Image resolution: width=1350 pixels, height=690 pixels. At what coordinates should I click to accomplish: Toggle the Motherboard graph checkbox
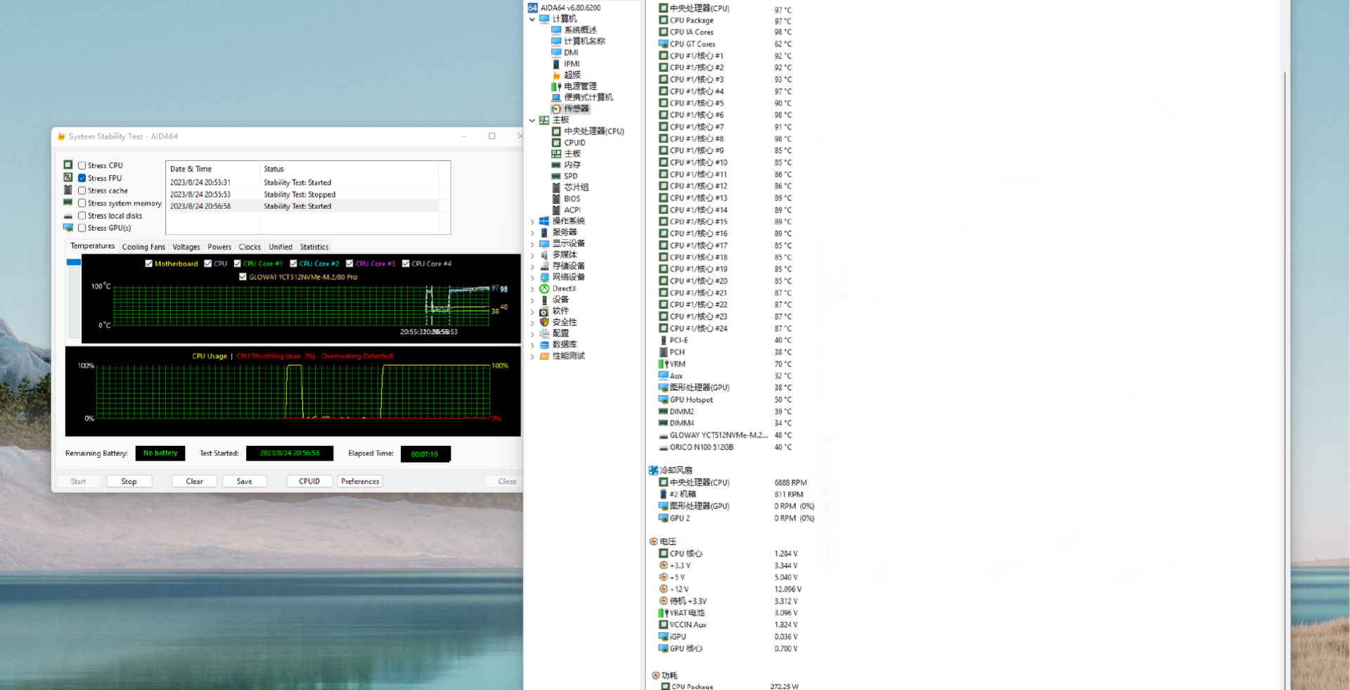149,264
